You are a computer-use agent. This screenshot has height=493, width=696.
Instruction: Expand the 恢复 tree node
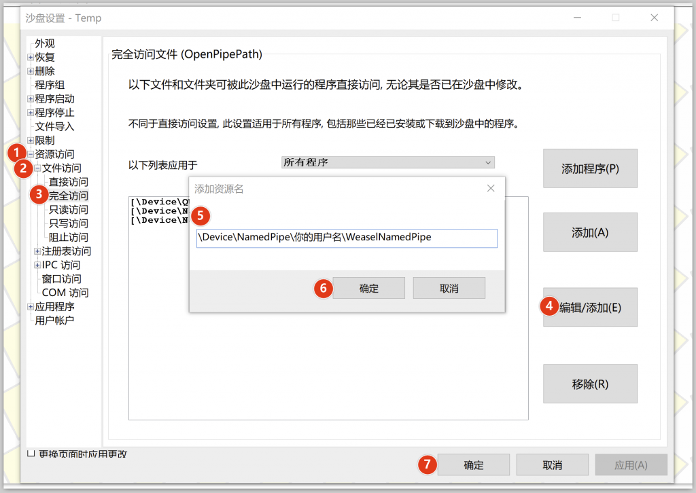[x=31, y=58]
